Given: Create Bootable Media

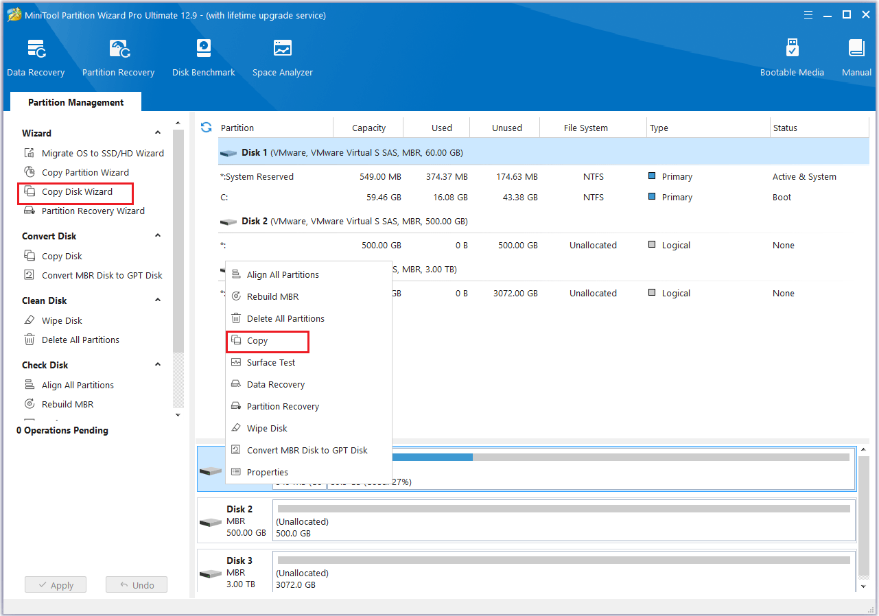Looking at the screenshot, I should (792, 58).
